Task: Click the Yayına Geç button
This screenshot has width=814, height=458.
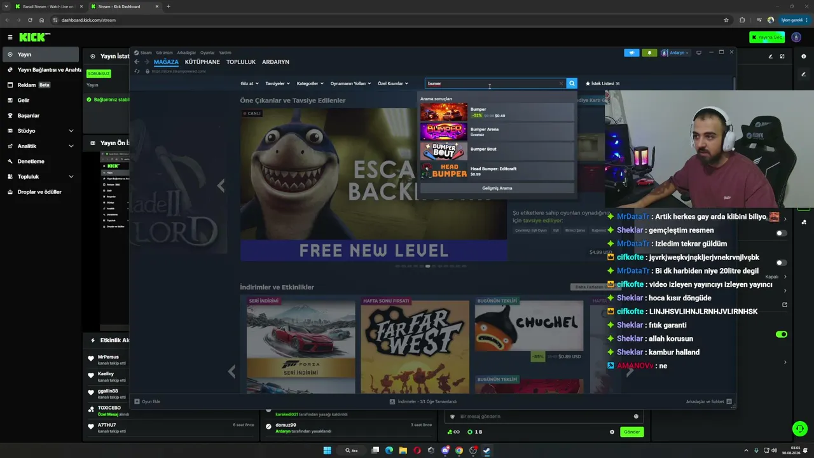Action: pos(766,37)
